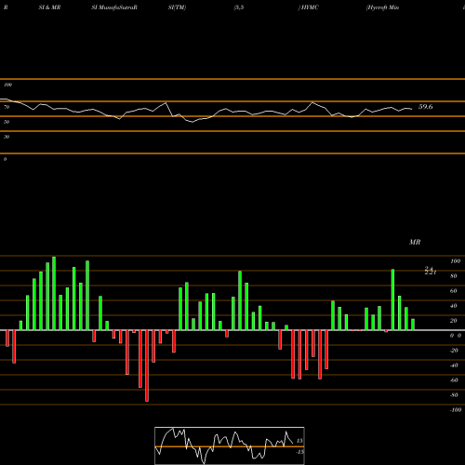Viewport: 465px width, 465px height.
Task: Click the tallest green MR histogram bar
Action: 54,293
